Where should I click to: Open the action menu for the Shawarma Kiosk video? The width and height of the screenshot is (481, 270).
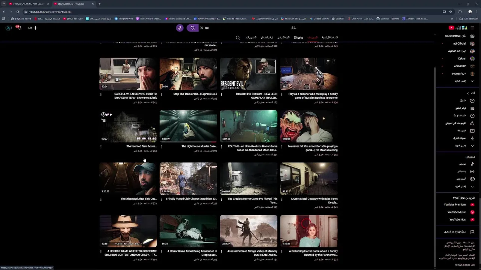coord(101,94)
